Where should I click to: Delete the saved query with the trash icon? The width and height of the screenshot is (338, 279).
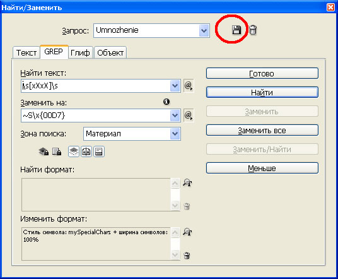click(x=253, y=30)
